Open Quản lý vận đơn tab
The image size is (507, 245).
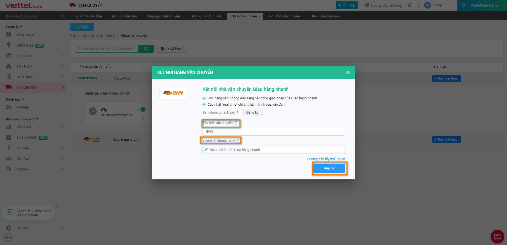tap(88, 16)
